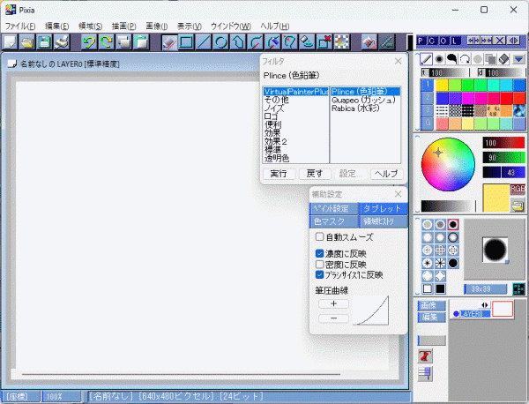Image resolution: width=529 pixels, height=404 pixels.
Task: Click the red T text tool icon
Action: [x=425, y=356]
